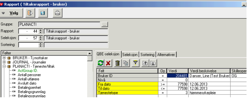Switch to the QBE-seleksjon tab
Viewport: 252px width, 100px height.
(x=108, y=54)
